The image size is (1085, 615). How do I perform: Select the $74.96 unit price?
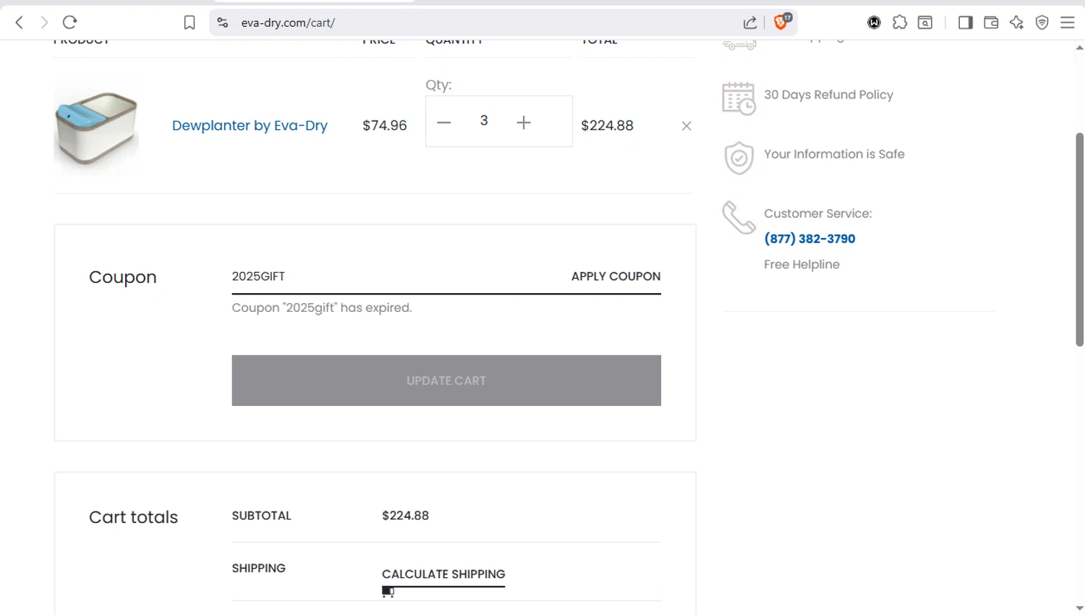coord(385,125)
